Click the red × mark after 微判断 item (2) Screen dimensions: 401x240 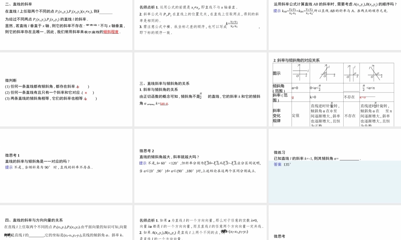click(86, 93)
